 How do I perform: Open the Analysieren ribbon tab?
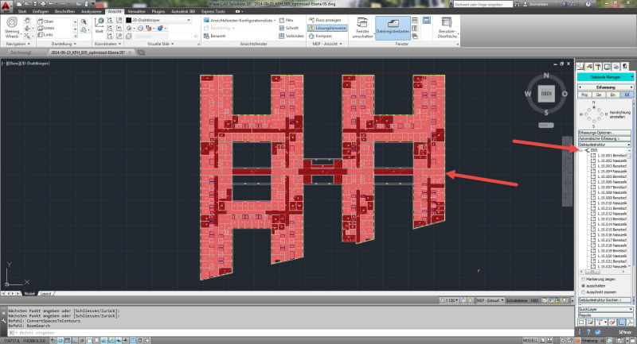pos(91,11)
